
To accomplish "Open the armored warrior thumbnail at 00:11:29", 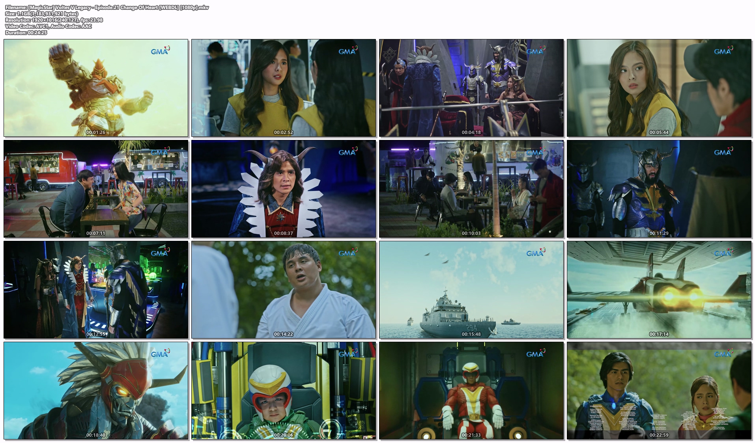I will click(x=659, y=189).
